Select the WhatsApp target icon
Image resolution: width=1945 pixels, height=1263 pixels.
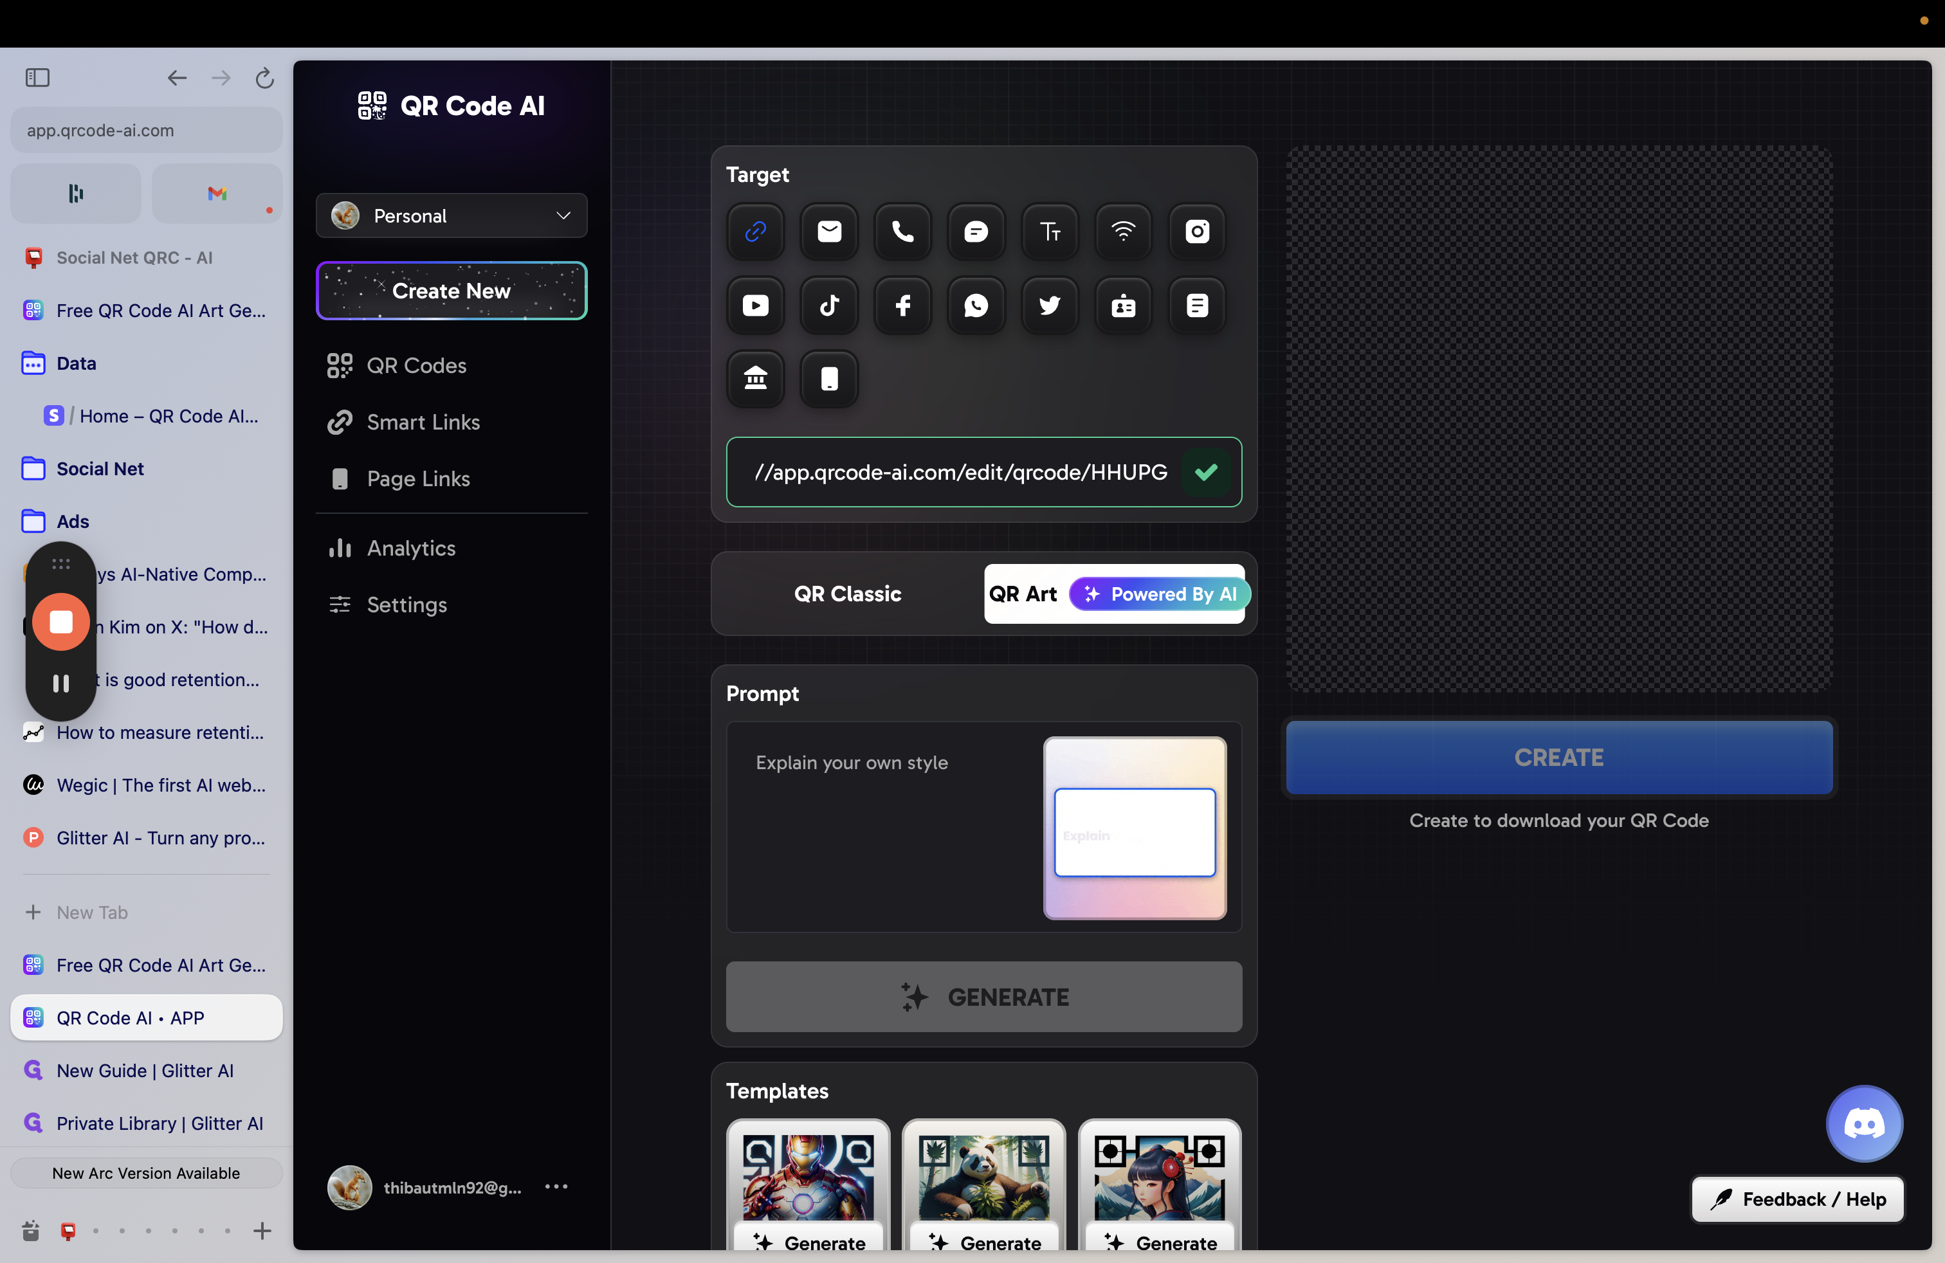[x=976, y=305]
